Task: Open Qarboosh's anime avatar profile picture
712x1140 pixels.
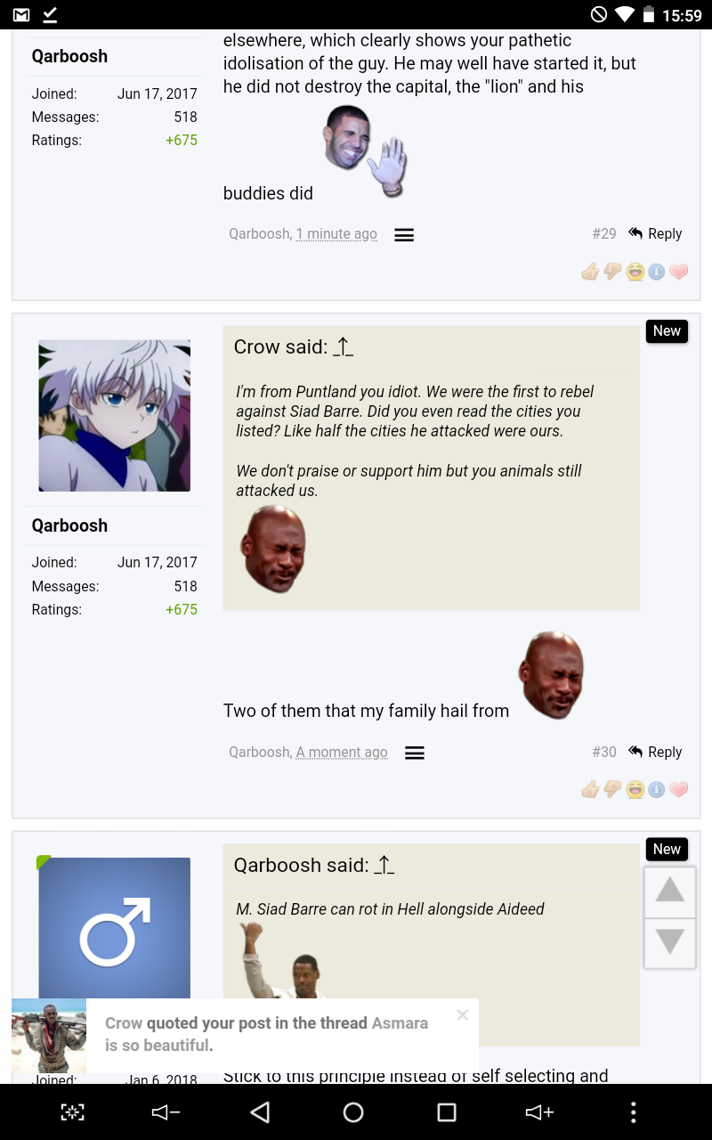Action: (x=114, y=415)
